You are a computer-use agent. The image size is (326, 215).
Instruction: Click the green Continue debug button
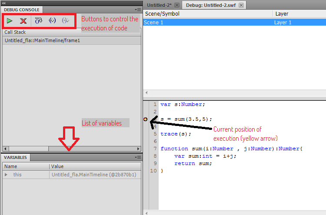pyautogui.click(x=10, y=21)
